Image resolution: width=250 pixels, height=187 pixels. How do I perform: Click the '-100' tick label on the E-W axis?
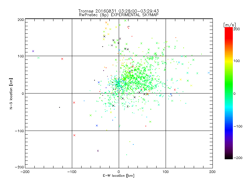[72, 172]
